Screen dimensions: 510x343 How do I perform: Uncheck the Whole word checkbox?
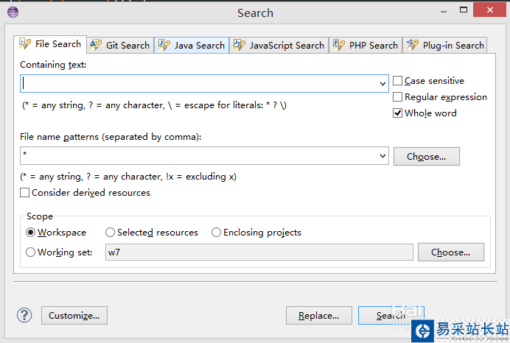pyautogui.click(x=398, y=113)
